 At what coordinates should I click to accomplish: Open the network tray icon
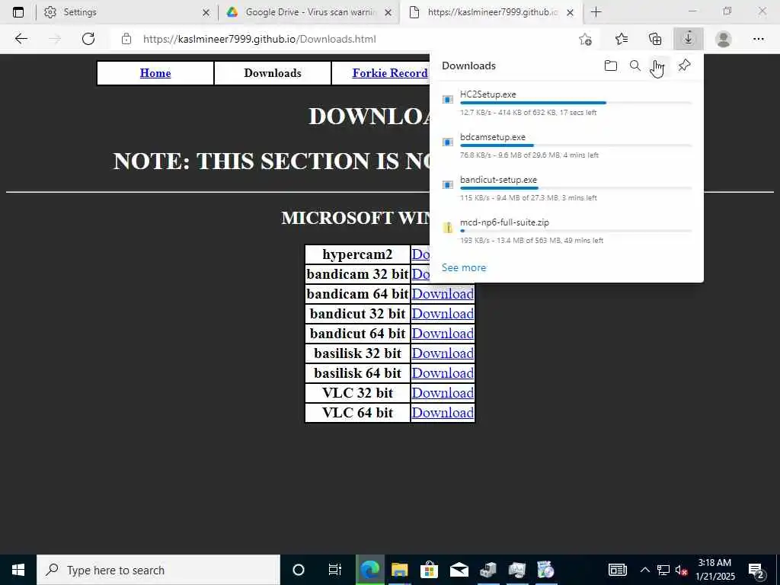click(663, 570)
